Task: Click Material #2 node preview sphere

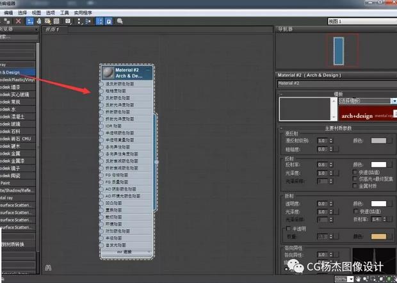Action: tap(108, 73)
